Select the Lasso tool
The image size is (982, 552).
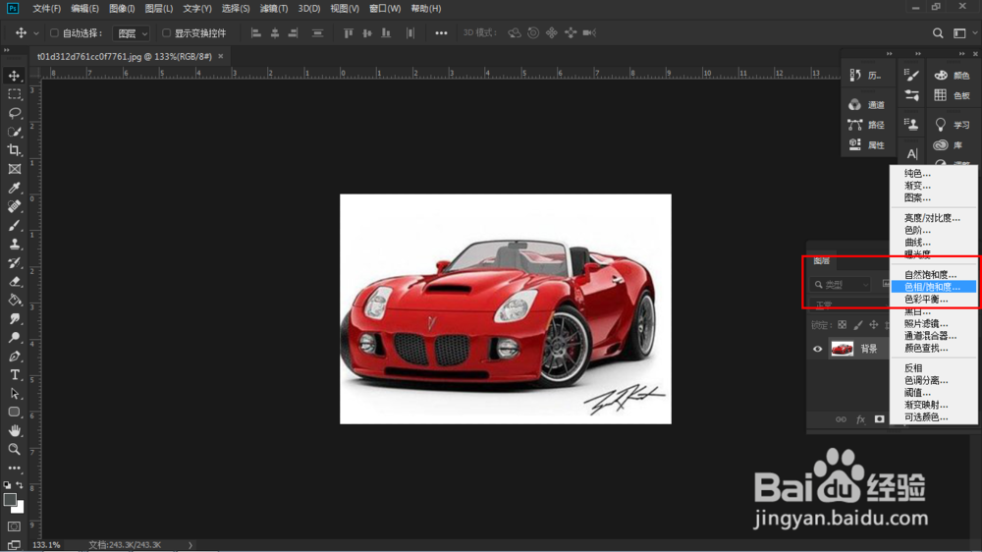(x=14, y=113)
